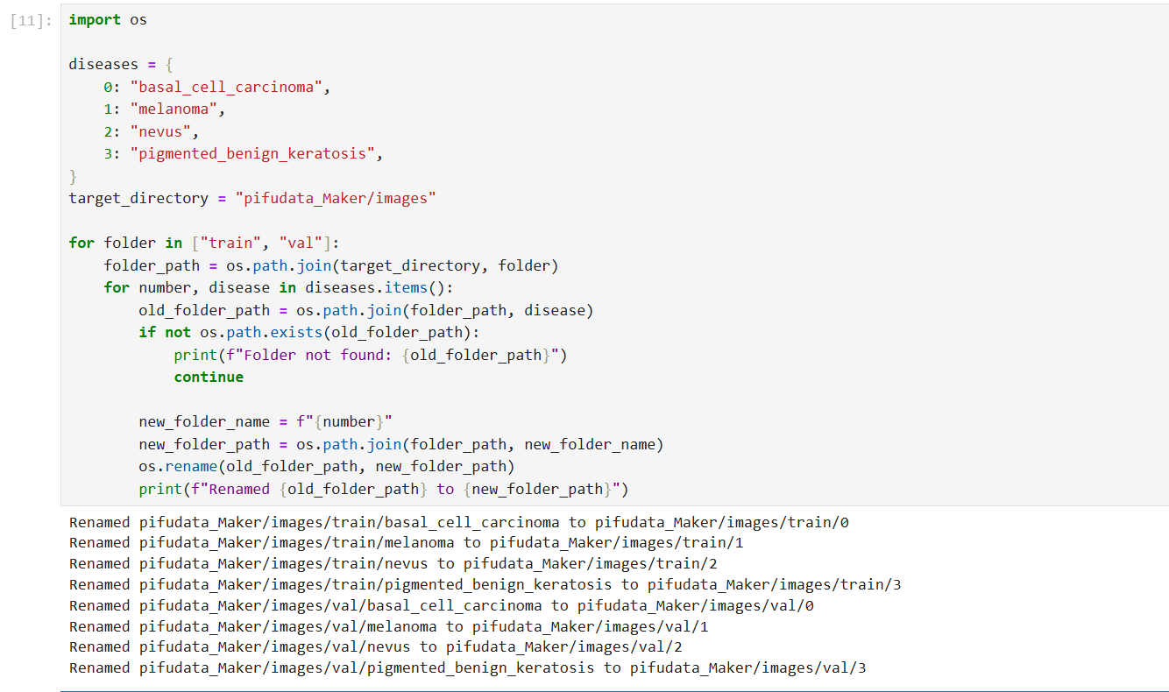Click the output line ending in train/3
The width and height of the screenshot is (1169, 692).
[x=485, y=584]
